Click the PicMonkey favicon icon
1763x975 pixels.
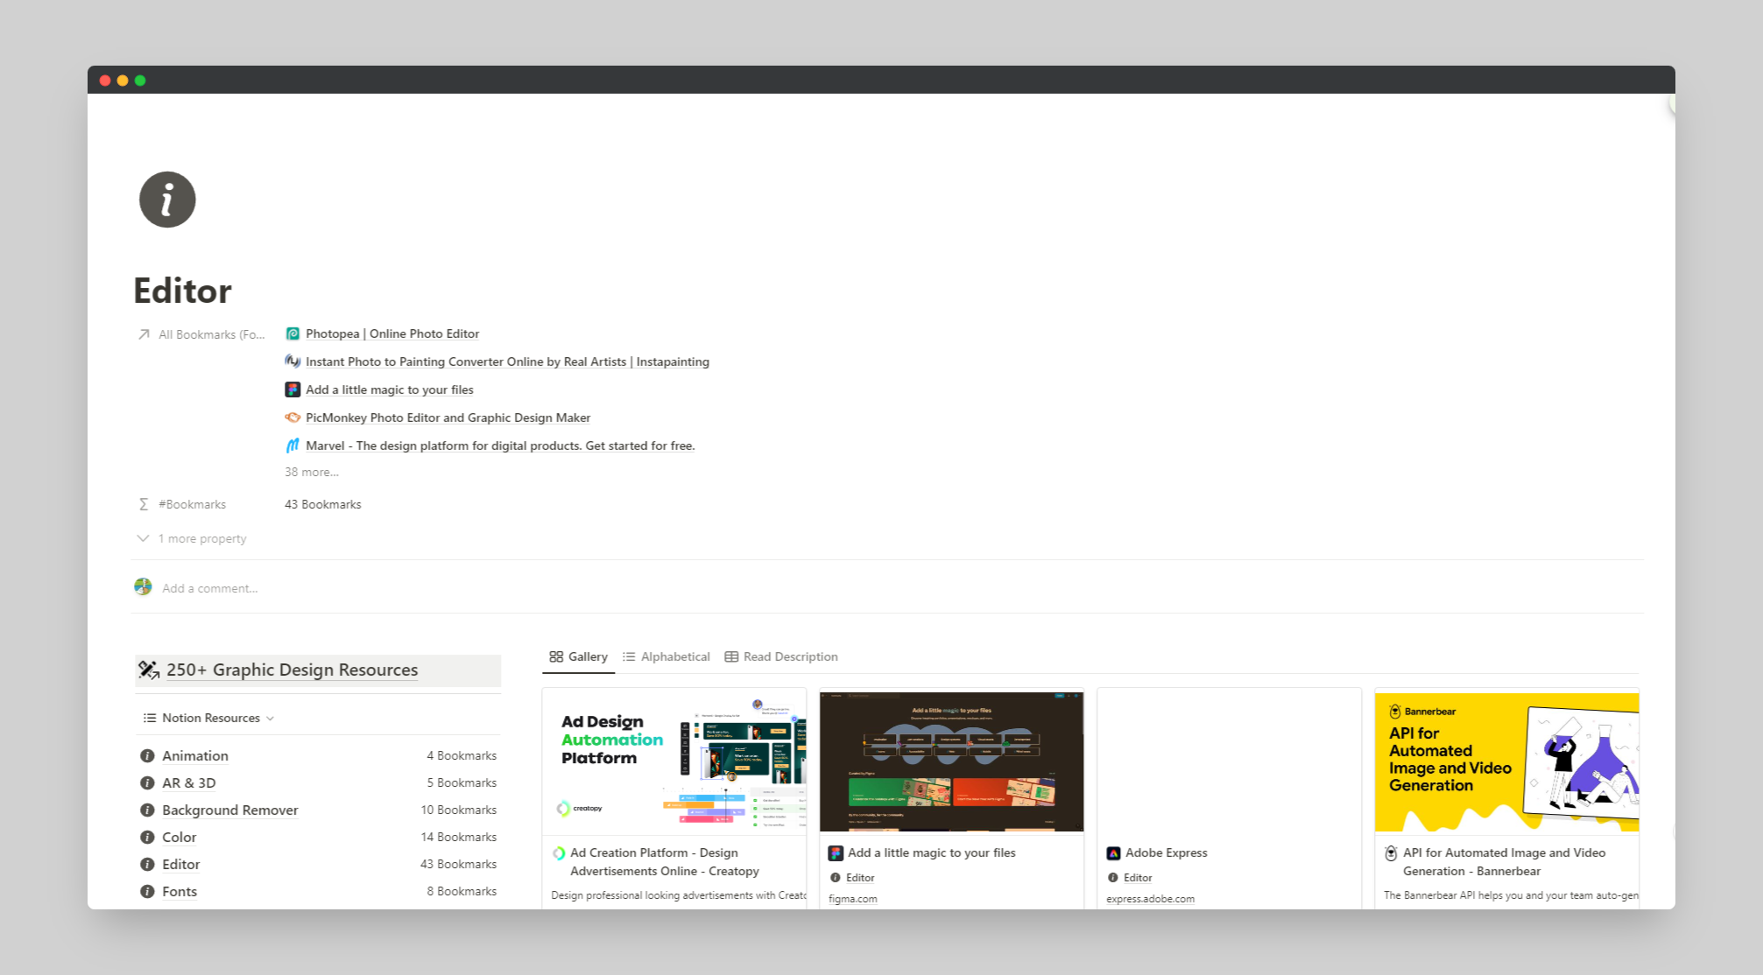coord(293,417)
